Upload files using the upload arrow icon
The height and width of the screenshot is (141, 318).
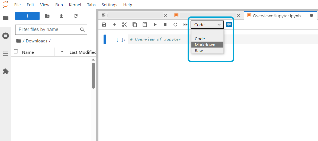click(61, 16)
